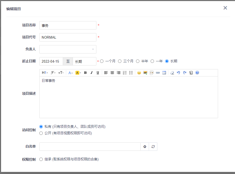
Task: Click into the description text area
Action: [x=129, y=97]
